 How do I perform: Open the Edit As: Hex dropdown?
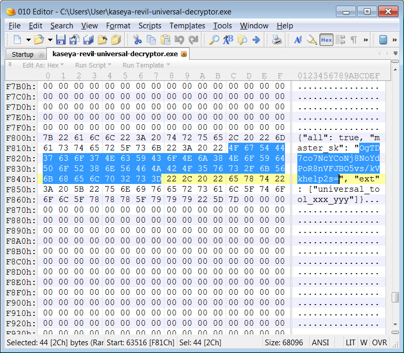(x=43, y=65)
